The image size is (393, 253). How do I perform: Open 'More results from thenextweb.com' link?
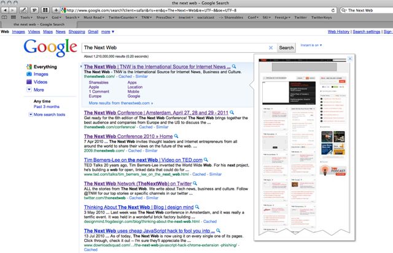click(x=121, y=103)
